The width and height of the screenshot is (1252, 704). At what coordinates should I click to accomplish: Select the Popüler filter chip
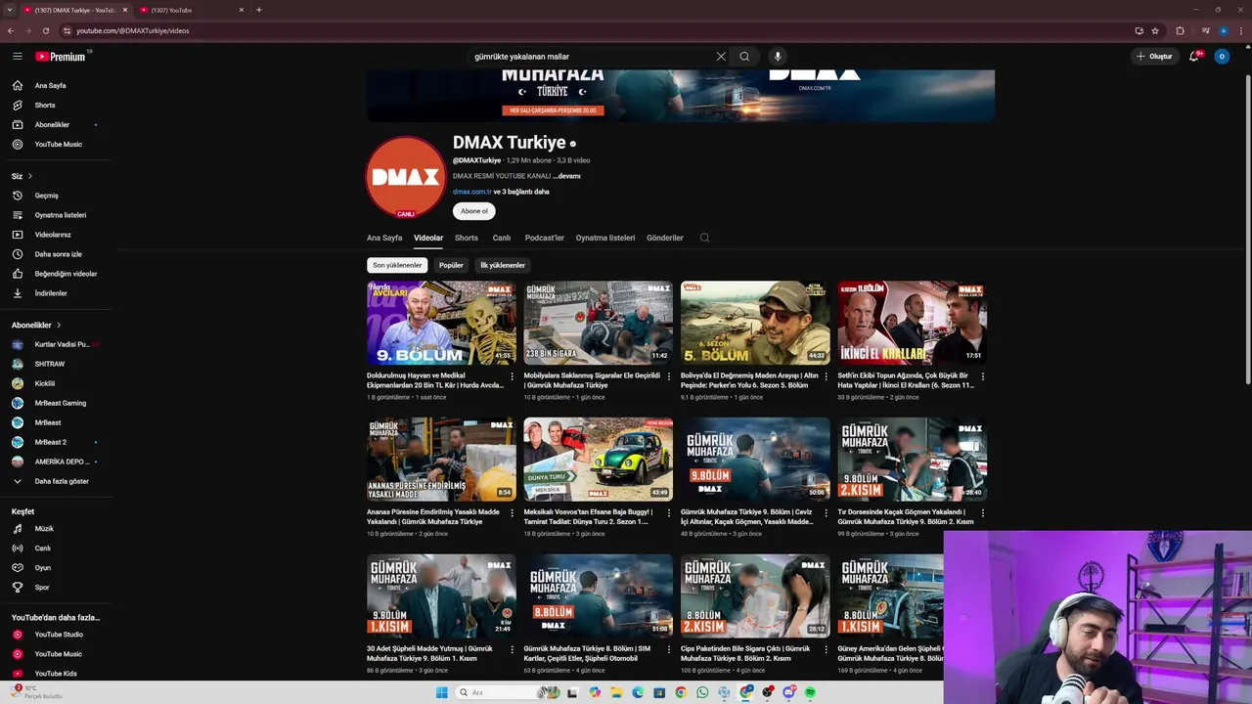tap(451, 265)
